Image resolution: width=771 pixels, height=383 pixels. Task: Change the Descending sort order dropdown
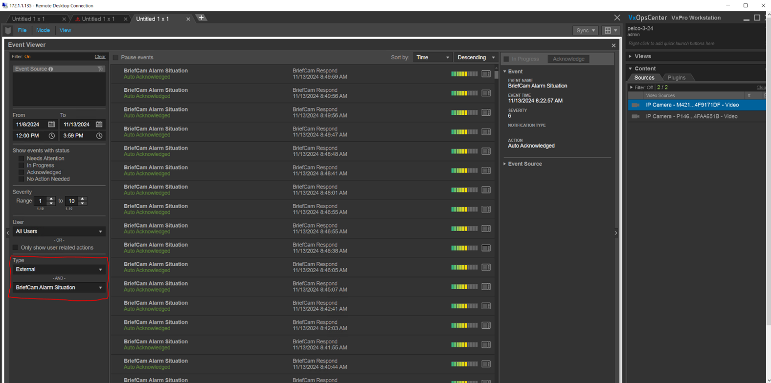476,58
